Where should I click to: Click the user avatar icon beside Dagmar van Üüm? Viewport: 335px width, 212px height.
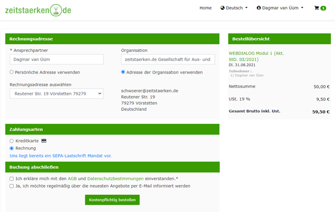click(259, 8)
